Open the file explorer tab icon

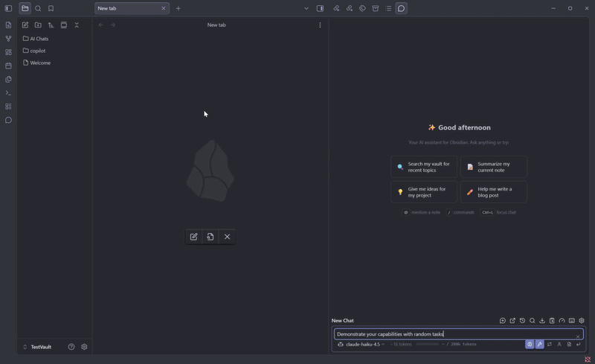tap(25, 8)
